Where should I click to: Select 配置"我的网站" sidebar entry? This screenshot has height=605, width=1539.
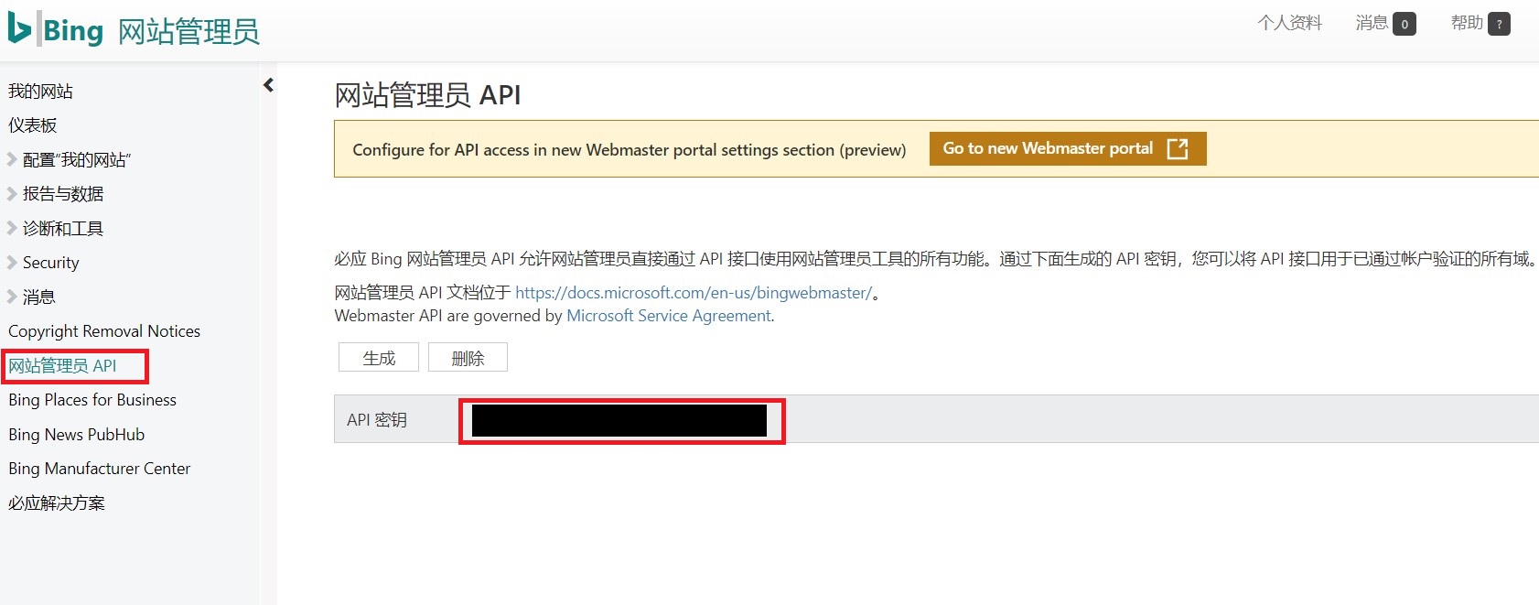tap(77, 160)
